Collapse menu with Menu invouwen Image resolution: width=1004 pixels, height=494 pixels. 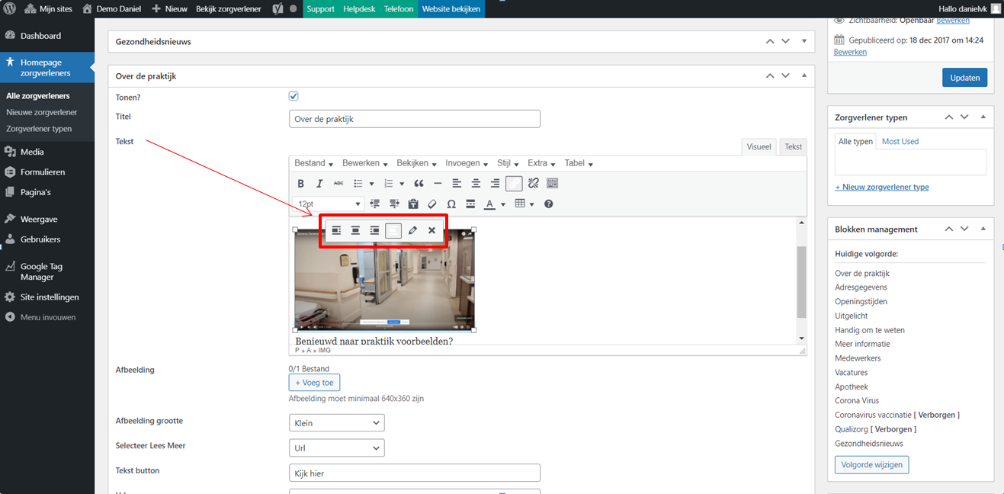[47, 317]
